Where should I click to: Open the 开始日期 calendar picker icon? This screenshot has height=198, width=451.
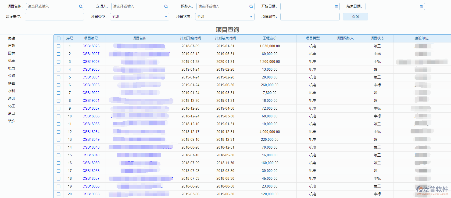point(336,6)
